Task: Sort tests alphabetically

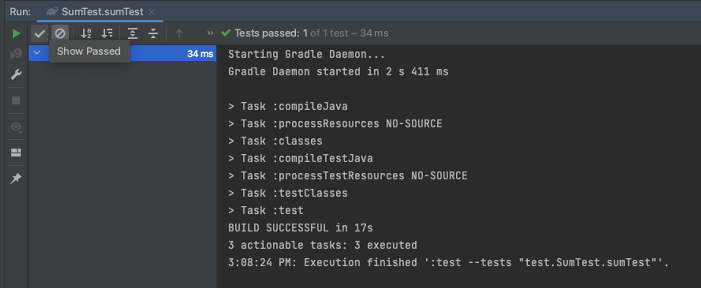Action: coord(86,34)
